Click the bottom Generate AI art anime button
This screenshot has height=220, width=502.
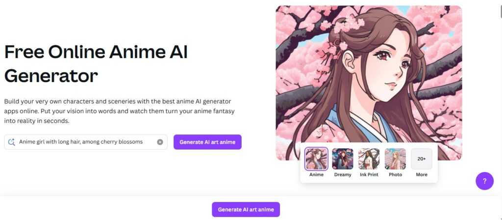(x=246, y=209)
